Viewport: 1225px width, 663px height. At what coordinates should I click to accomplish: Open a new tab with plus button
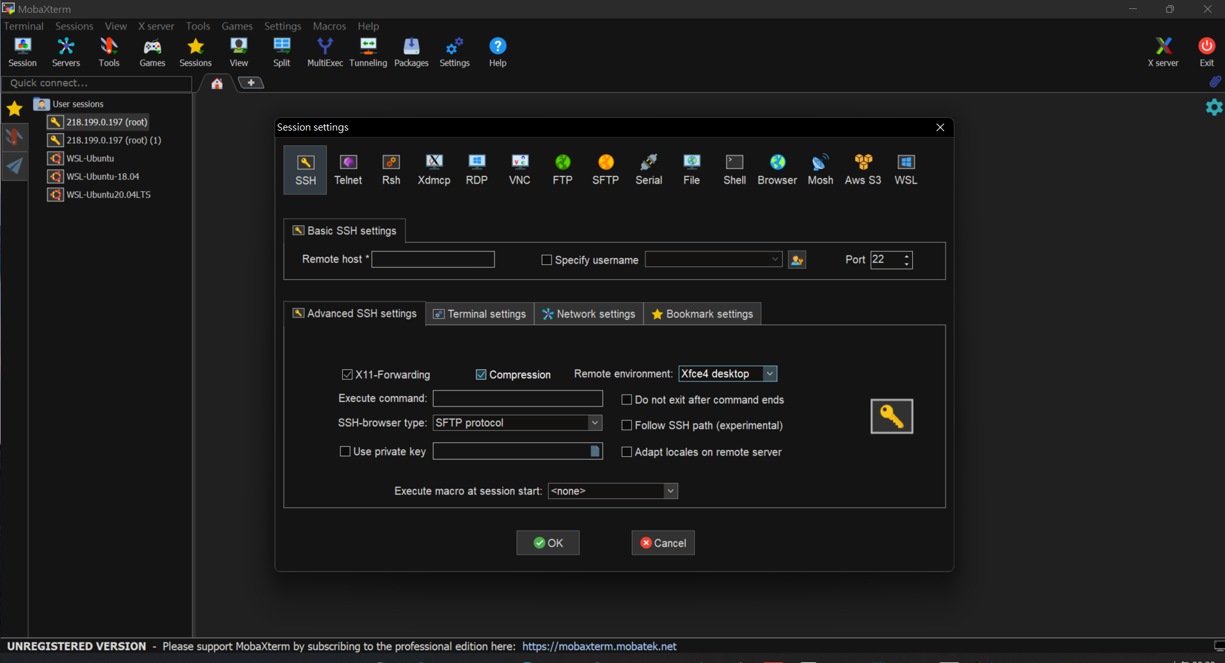click(x=251, y=83)
